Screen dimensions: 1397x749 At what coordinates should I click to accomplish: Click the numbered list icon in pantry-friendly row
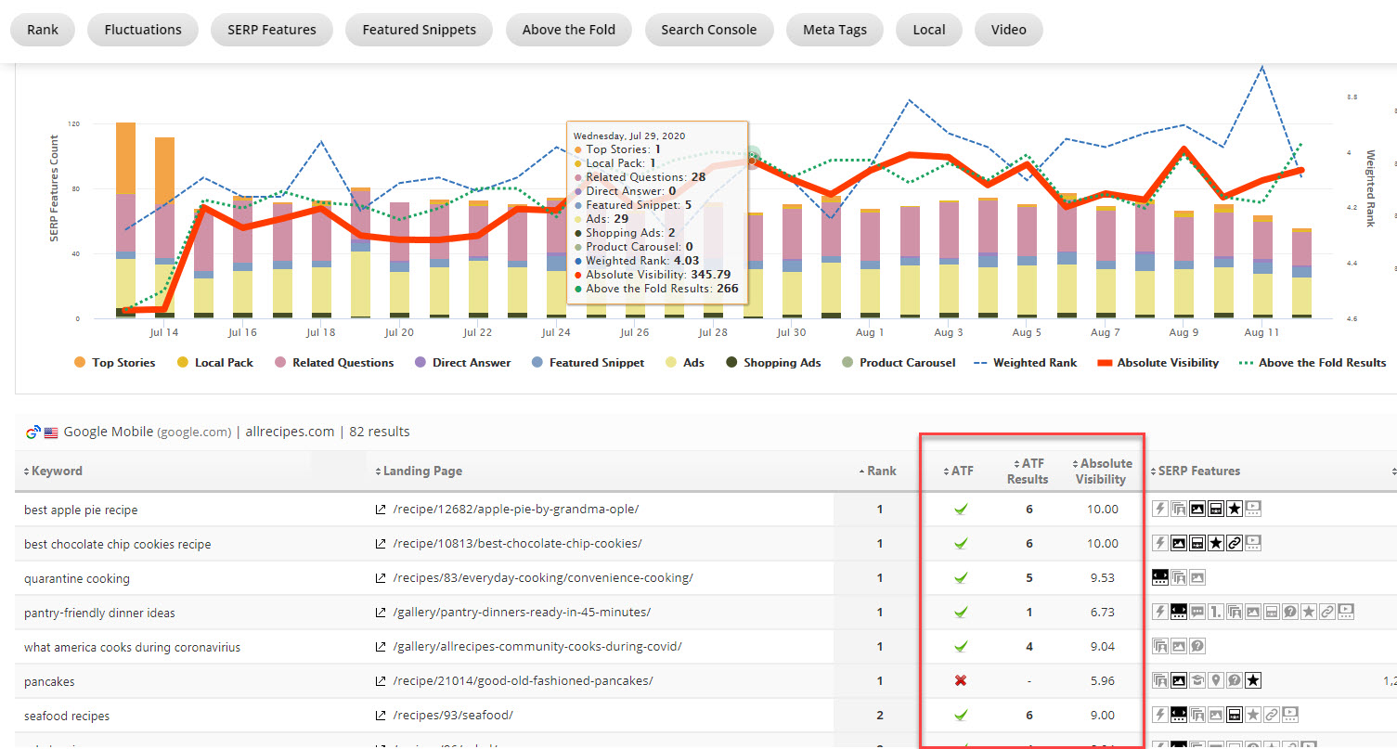pyautogui.click(x=1216, y=612)
